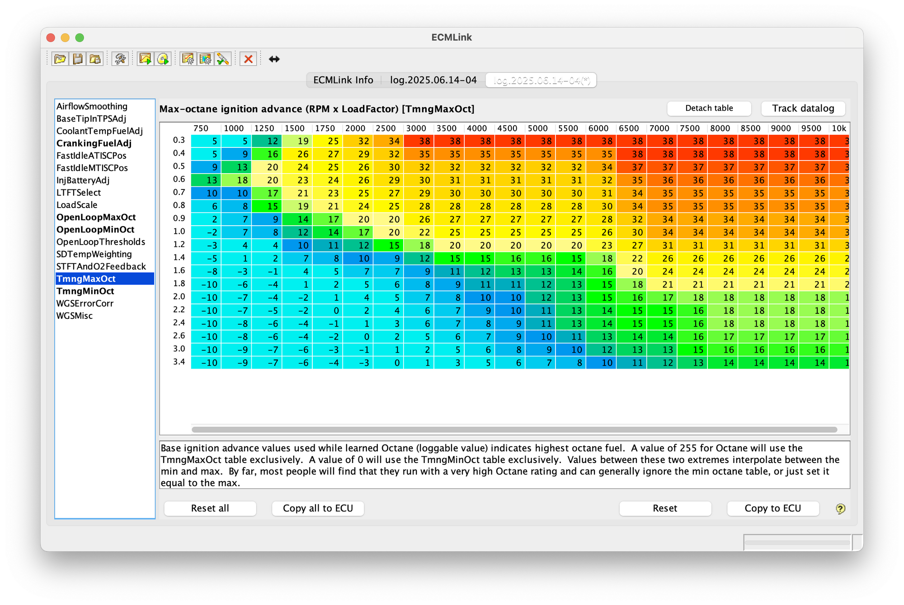Select OpenLoopMaxOct in the list
The image size is (904, 605).
[x=105, y=217]
